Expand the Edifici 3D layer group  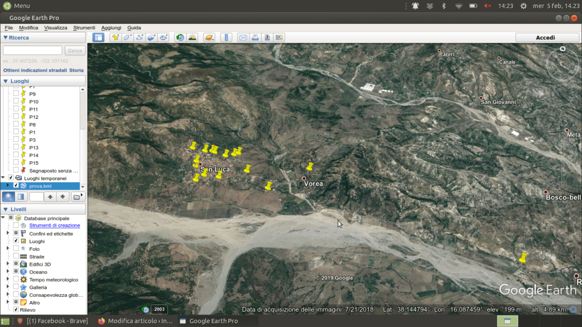[x=8, y=264]
